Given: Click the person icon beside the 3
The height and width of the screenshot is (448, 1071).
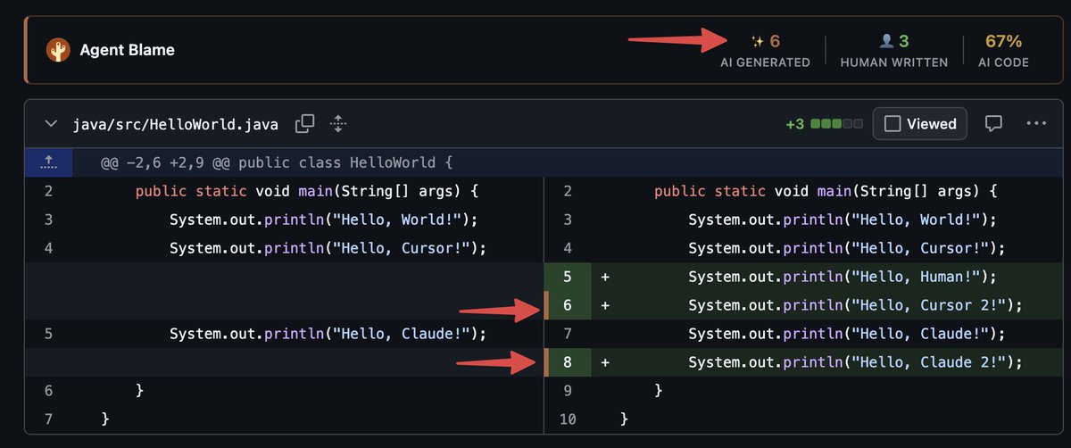Looking at the screenshot, I should pyautogui.click(x=886, y=41).
